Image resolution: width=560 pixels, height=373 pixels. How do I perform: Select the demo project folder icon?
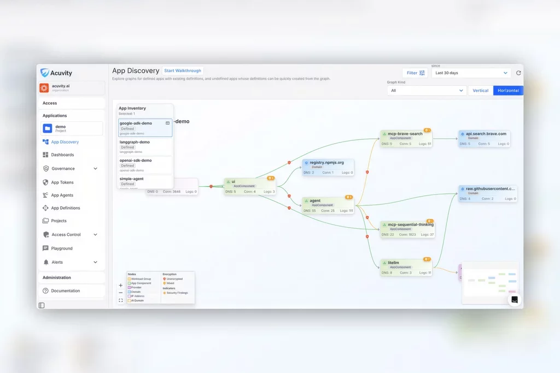click(x=48, y=128)
